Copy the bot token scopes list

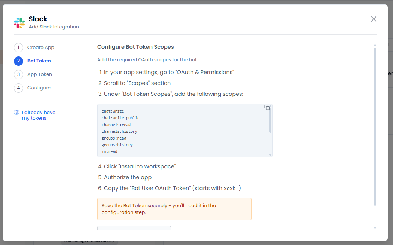(267, 107)
